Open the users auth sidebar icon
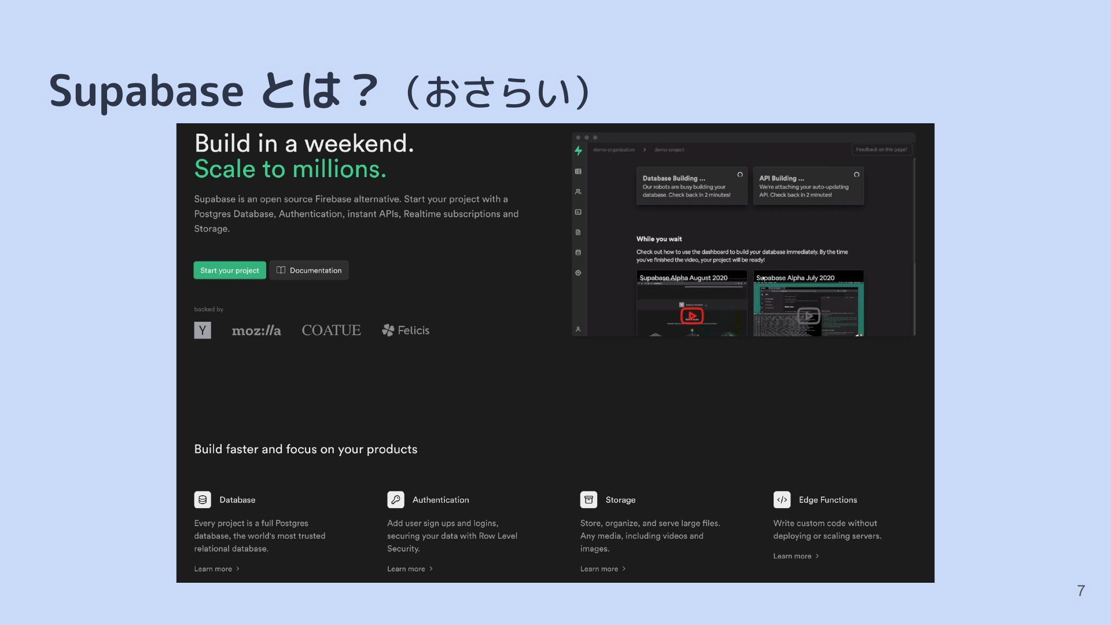 pyautogui.click(x=578, y=192)
